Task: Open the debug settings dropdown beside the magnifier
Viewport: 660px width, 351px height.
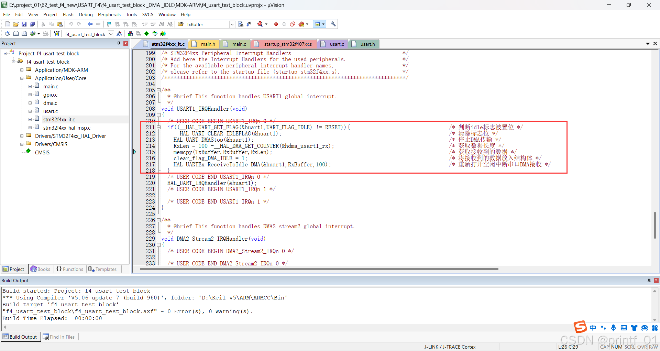Action: (x=266, y=24)
